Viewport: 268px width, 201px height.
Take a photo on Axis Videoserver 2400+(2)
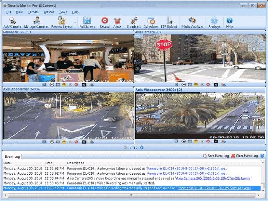(216, 141)
